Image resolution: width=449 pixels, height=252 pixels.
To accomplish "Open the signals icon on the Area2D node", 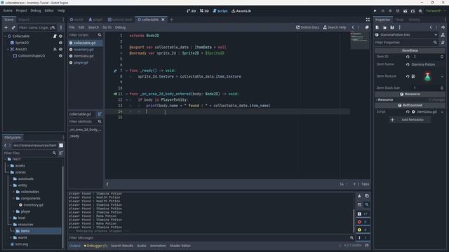I will pyautogui.click(x=55, y=49).
